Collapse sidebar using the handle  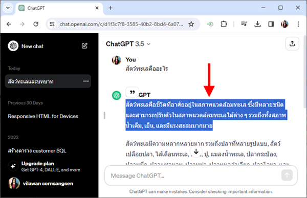pyautogui.click(x=104, y=115)
